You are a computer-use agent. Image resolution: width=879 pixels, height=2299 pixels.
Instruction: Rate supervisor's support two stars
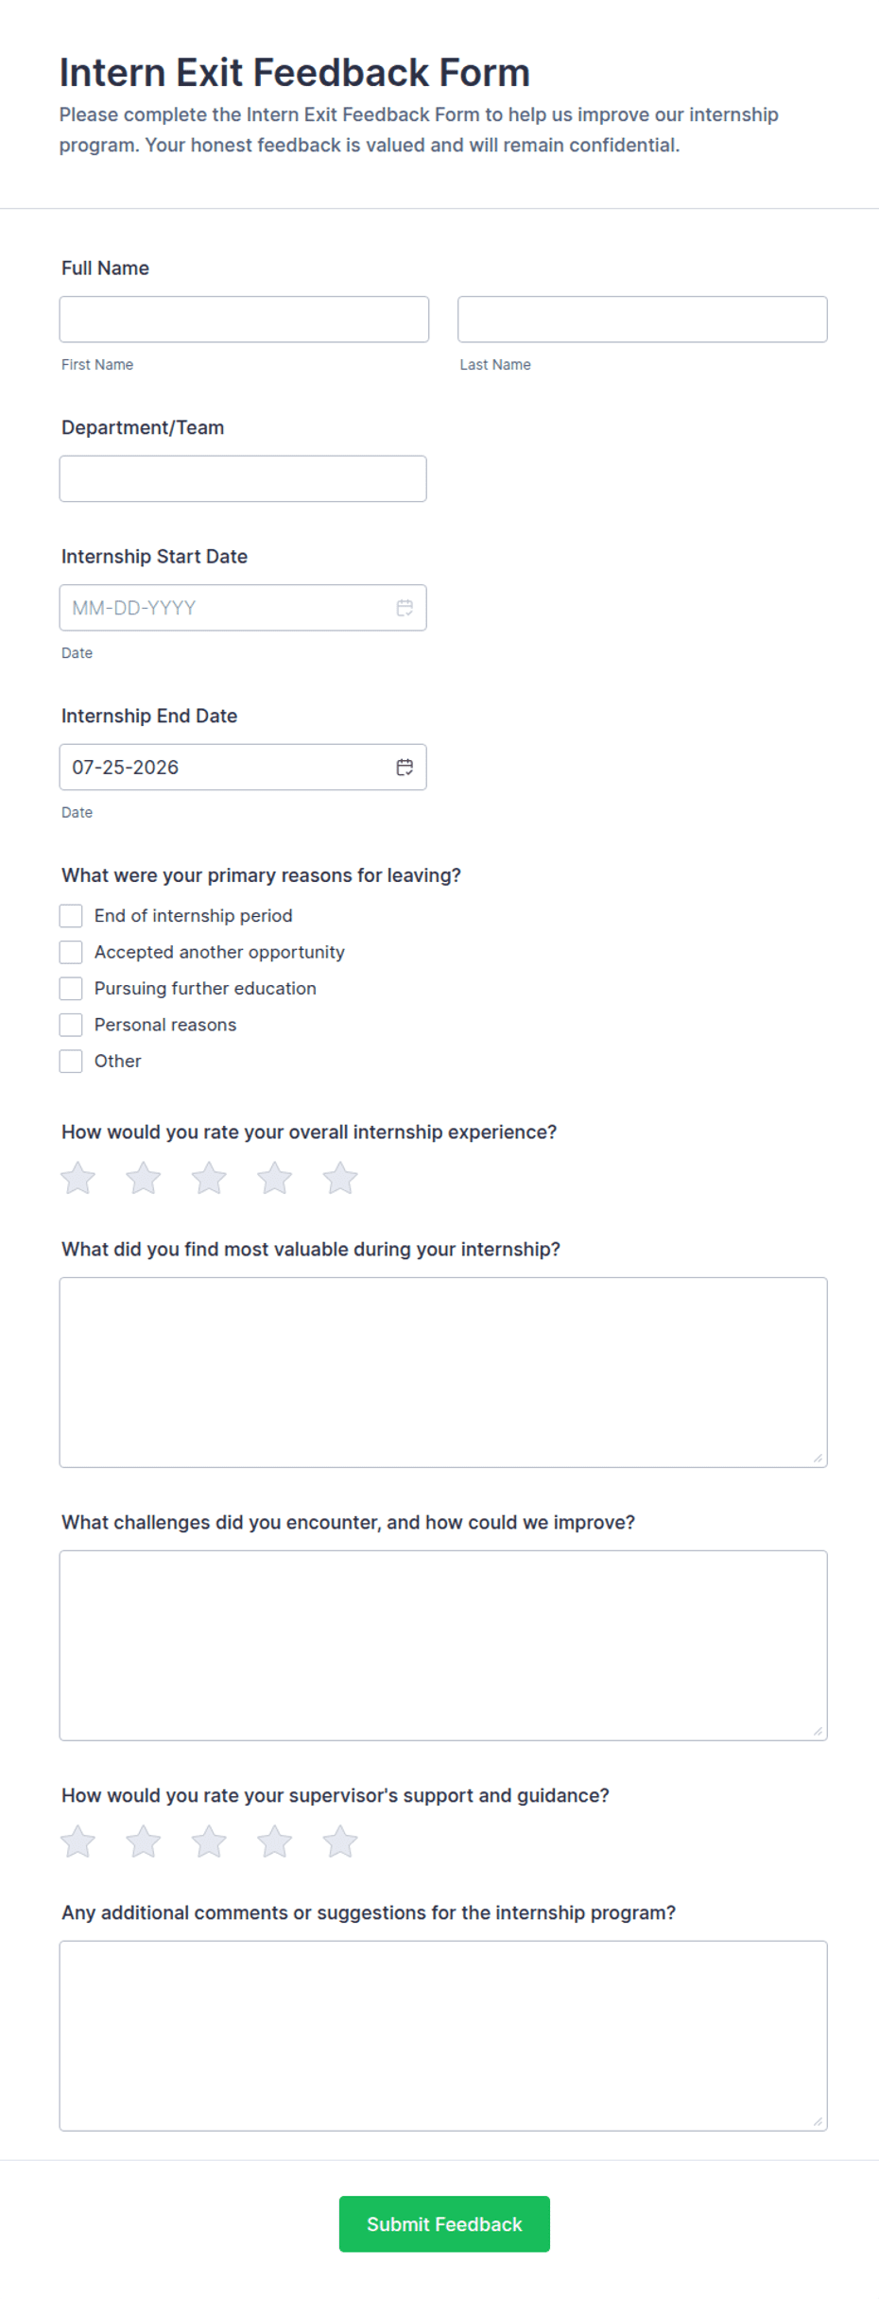(144, 1841)
